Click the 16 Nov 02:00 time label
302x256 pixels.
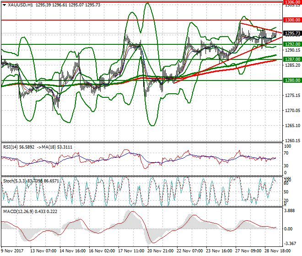pyautogui.click(x=102, y=251)
